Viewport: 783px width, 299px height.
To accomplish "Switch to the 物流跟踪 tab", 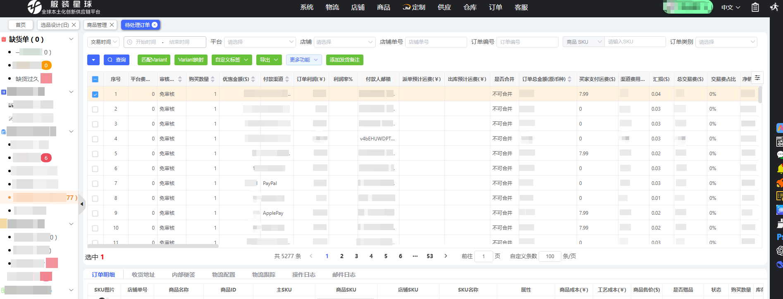I will (264, 275).
